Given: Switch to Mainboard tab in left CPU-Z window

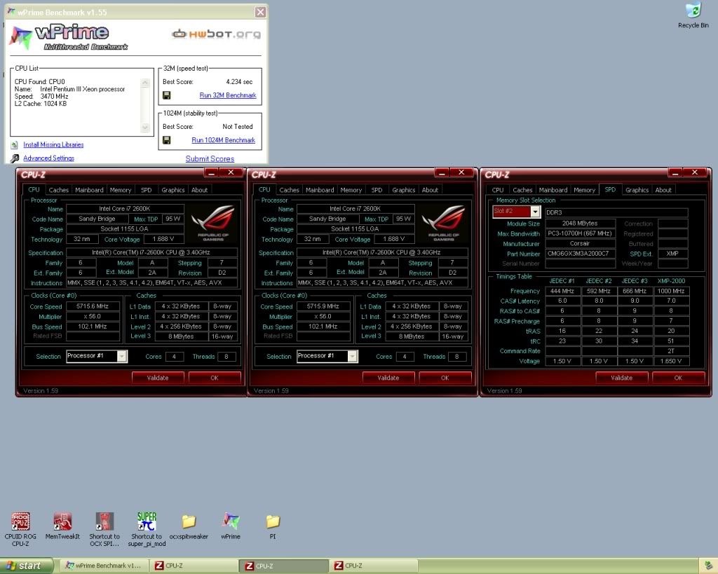Looking at the screenshot, I should tap(89, 190).
